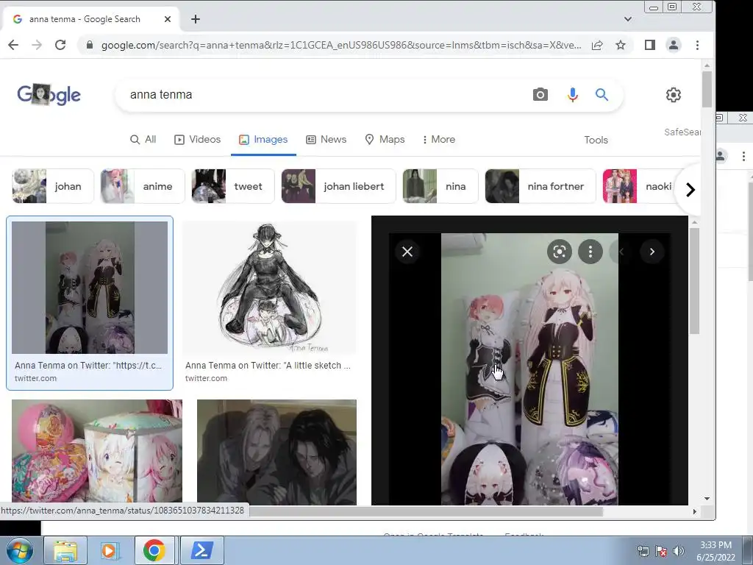This screenshot has width=753, height=565.
Task: Select the first Anna Tenma Twitter thumbnail
Action: click(90, 288)
